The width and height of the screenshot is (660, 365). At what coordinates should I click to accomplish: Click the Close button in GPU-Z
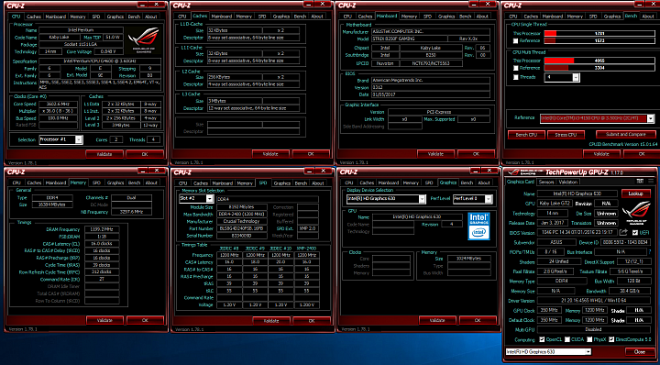click(x=640, y=351)
